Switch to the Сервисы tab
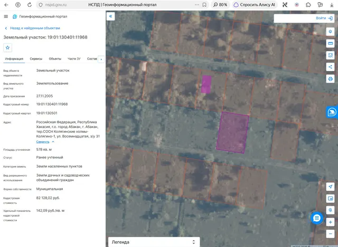This screenshot has height=247, width=338. [x=36, y=58]
